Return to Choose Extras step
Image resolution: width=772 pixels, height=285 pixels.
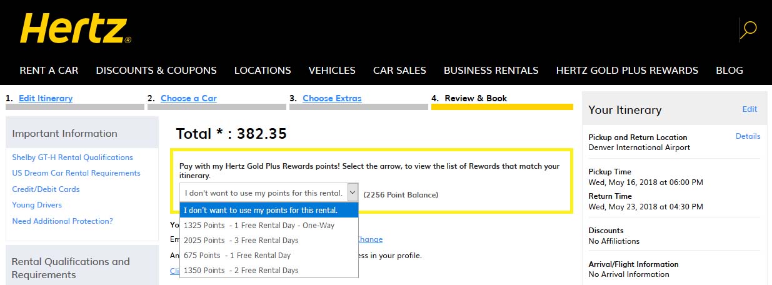click(x=332, y=98)
